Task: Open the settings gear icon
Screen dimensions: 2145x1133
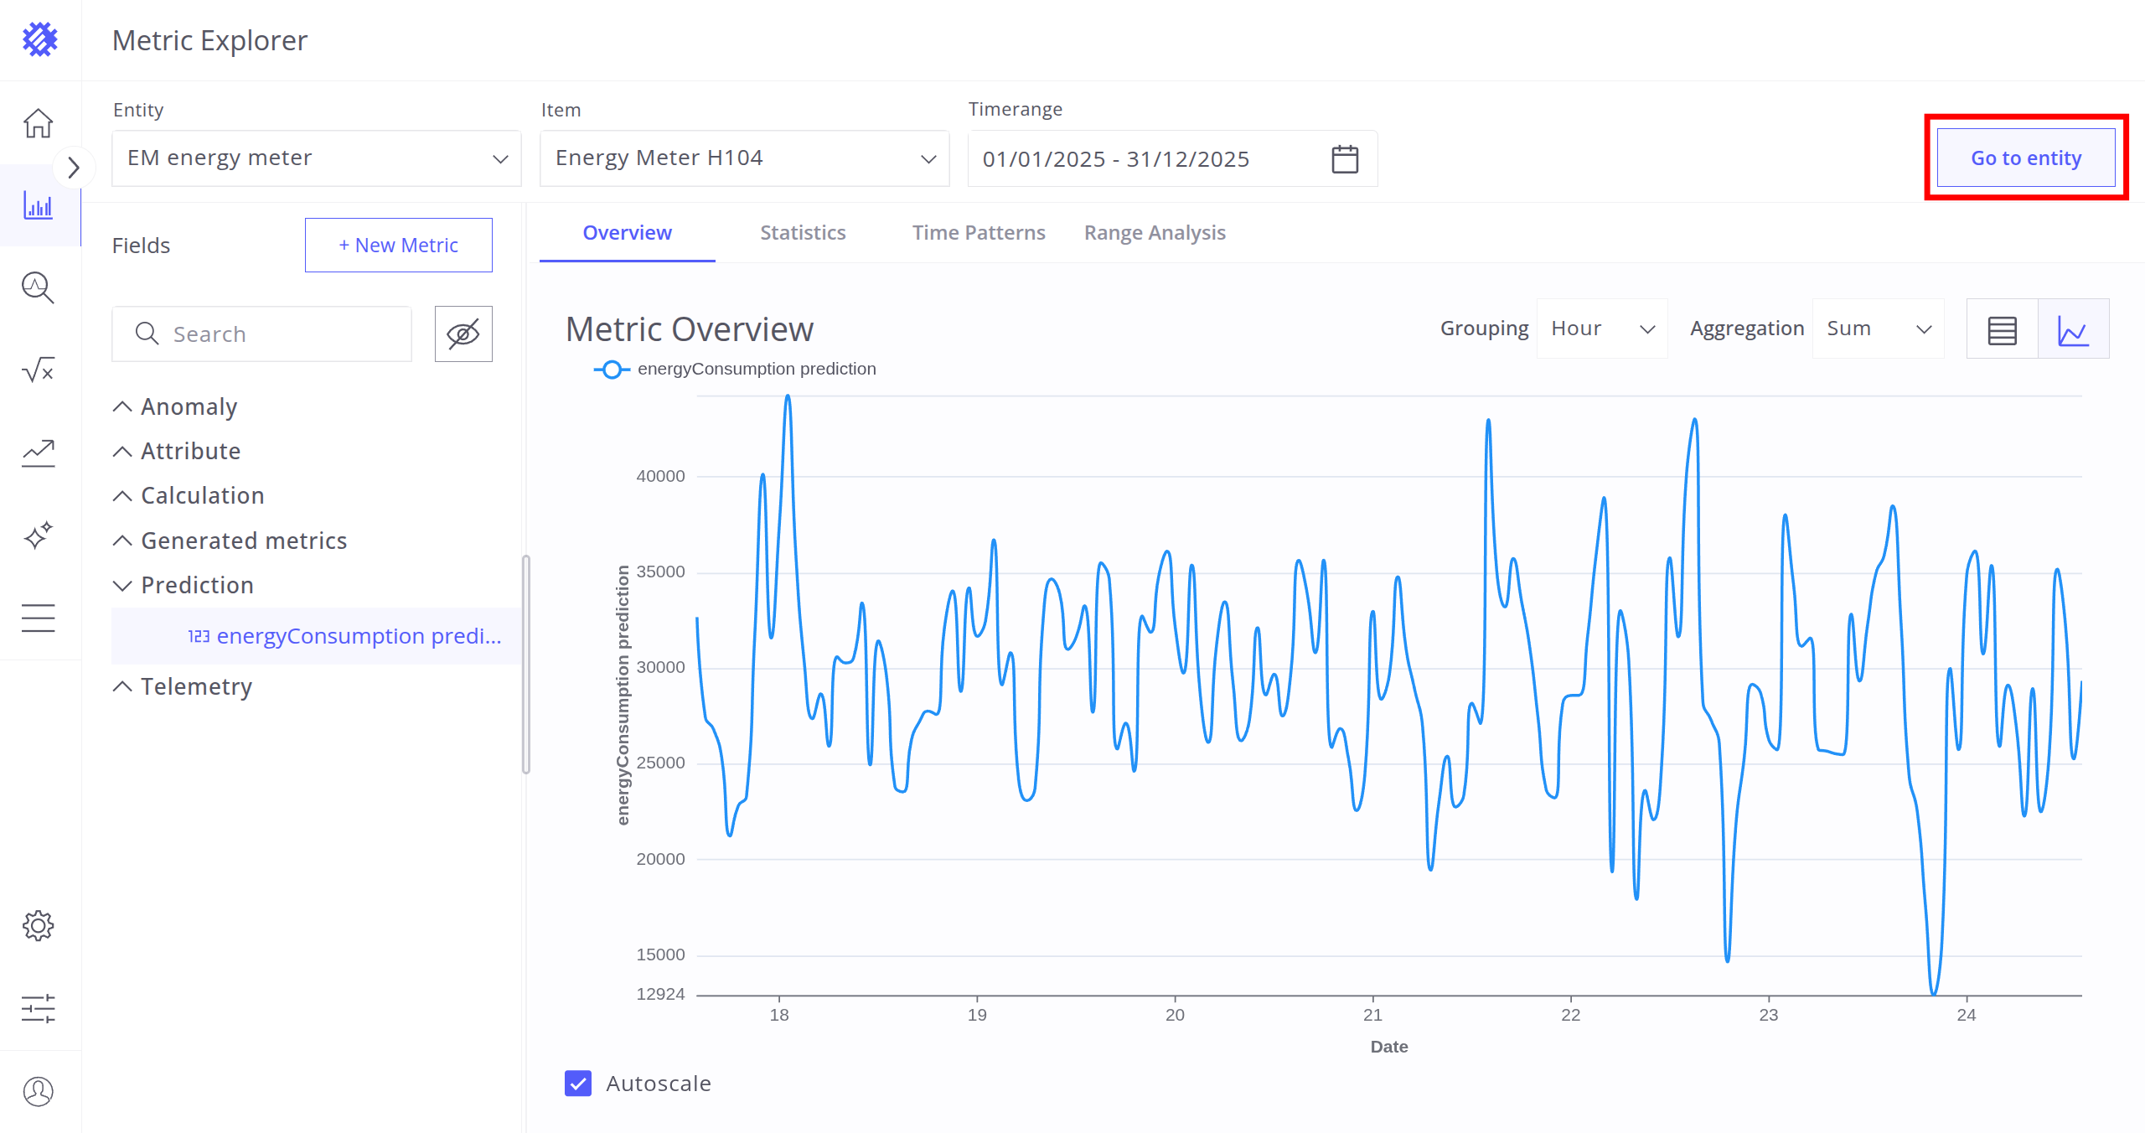Action: 39,926
